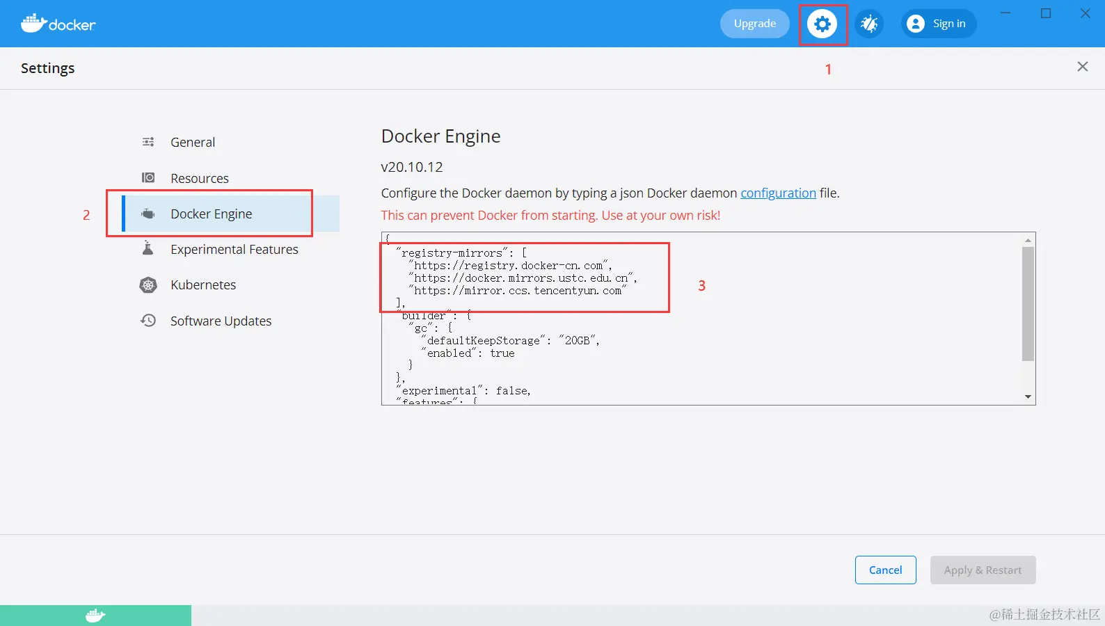Open the Resources settings section
Screen dimensions: 1105x626
tap(200, 178)
